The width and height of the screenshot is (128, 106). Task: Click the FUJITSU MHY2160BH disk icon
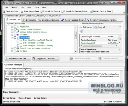[x=21, y=46]
